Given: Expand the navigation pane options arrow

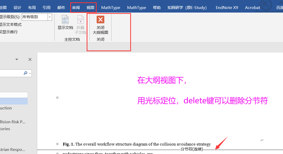Looking at the screenshot, I should click(x=17, y=59).
